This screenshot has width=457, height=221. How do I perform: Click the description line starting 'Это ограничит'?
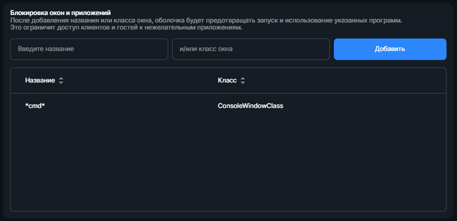127,28
